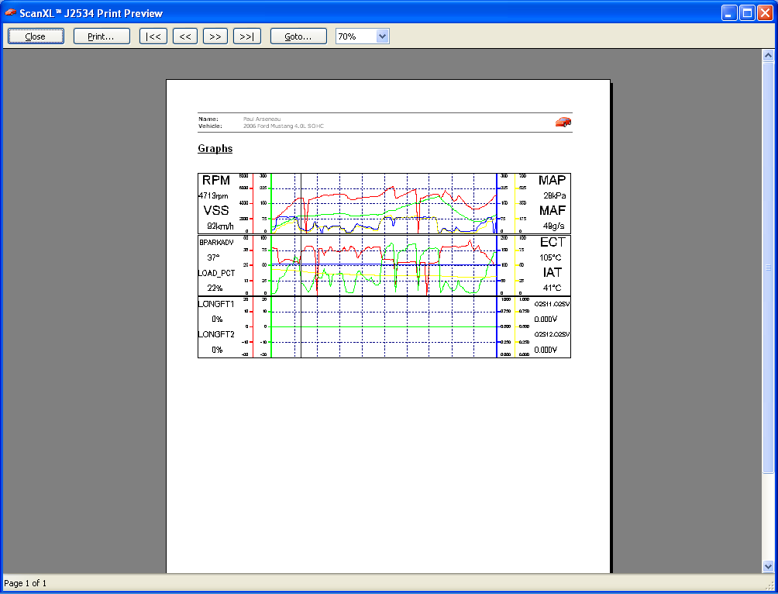Screen dimensions: 778x594
Task: Minimize the ScanXL Print Preview window
Action: [729, 12]
